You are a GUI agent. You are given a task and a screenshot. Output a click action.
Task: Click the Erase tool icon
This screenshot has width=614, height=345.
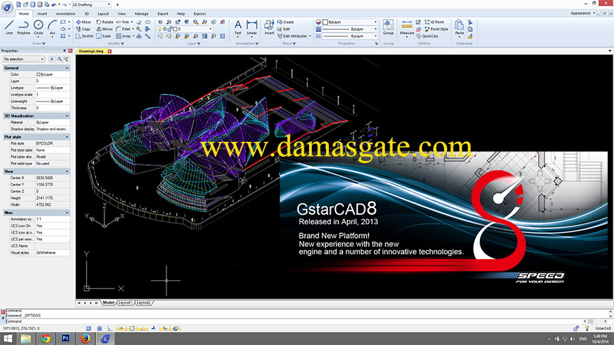139,22
